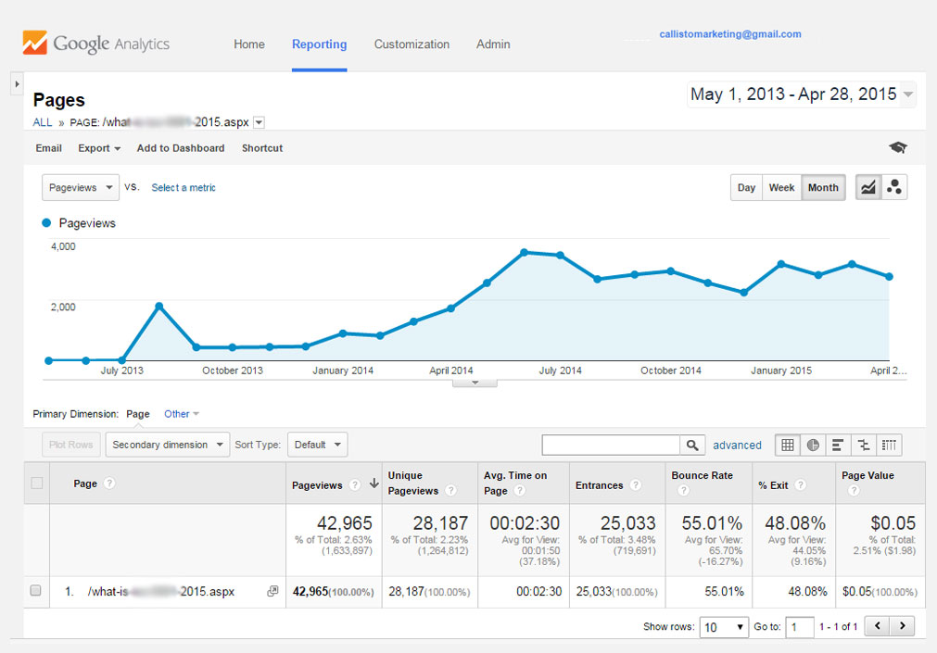Switch graph interval to Week

click(781, 187)
